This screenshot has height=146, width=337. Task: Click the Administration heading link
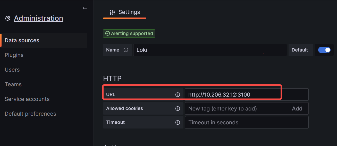[x=38, y=18]
